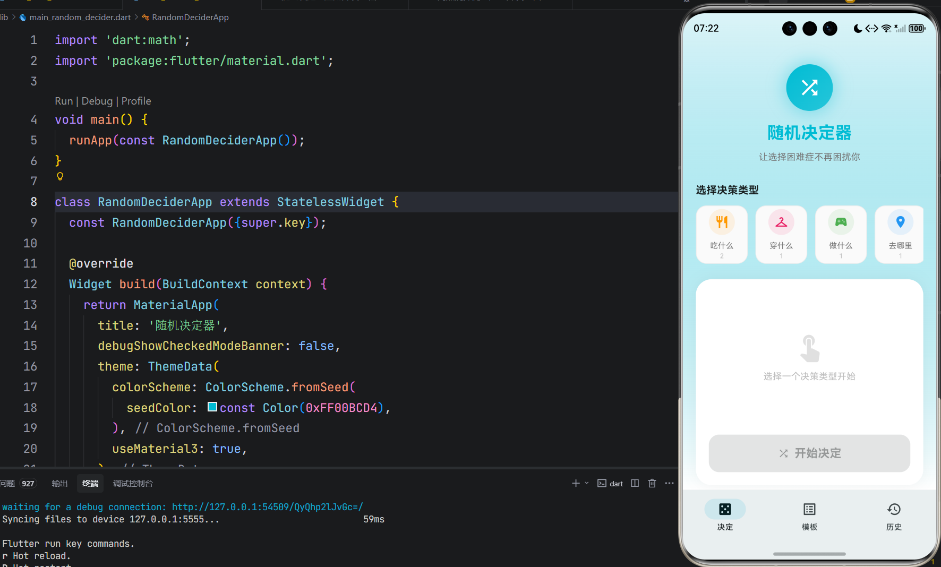Screen dimensions: 941x567
Task: Open the 历史 history tab
Action: [894, 516]
